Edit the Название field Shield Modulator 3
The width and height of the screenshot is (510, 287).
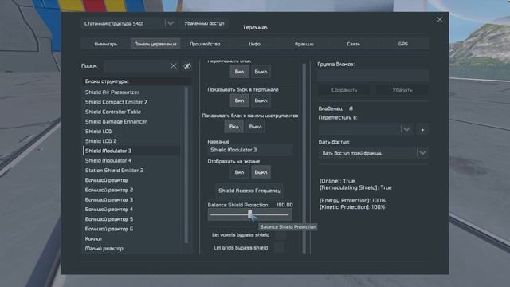point(250,150)
